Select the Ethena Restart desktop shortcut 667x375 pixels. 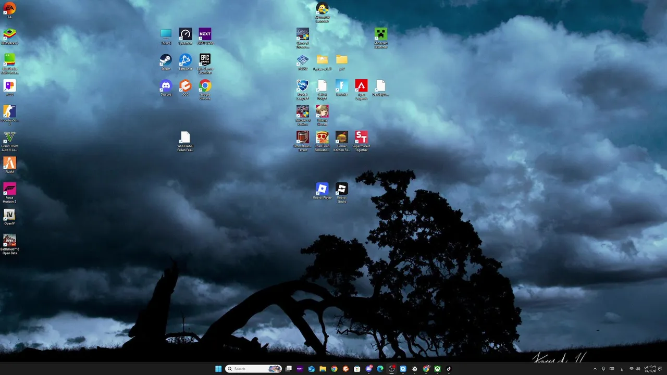click(322, 115)
